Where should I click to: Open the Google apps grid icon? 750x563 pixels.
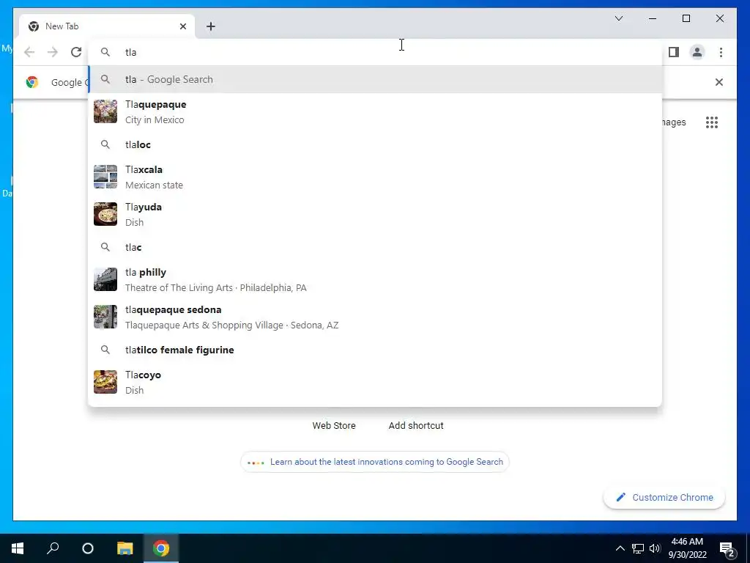(712, 122)
